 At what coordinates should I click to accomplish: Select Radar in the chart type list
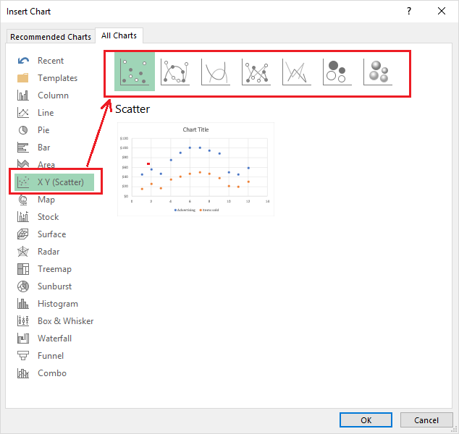(49, 252)
